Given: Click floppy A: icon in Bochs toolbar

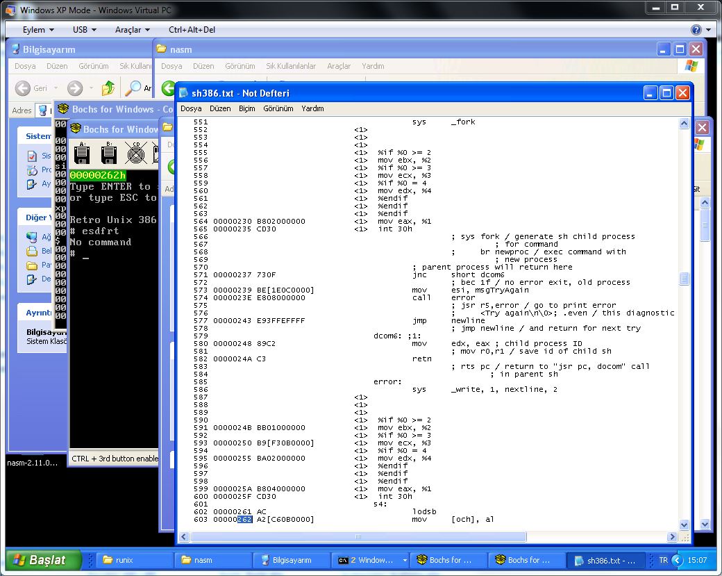Looking at the screenshot, I should coord(82,154).
